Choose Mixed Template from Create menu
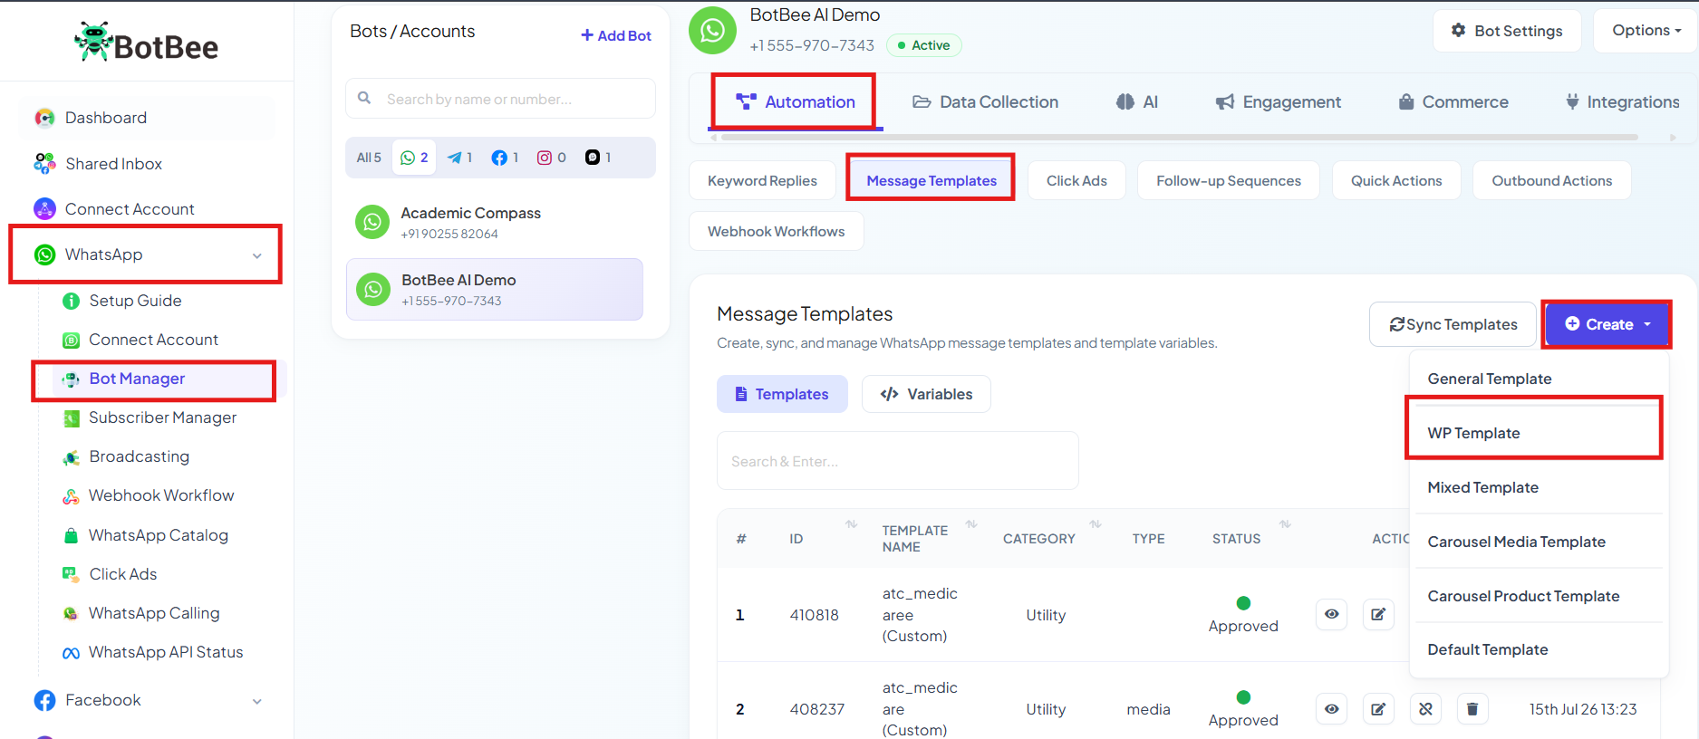This screenshot has height=739, width=1699. point(1539,487)
